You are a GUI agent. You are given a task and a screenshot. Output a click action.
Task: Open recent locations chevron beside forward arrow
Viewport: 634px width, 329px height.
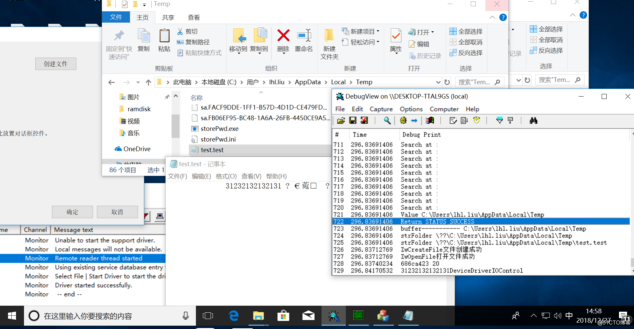138,82
